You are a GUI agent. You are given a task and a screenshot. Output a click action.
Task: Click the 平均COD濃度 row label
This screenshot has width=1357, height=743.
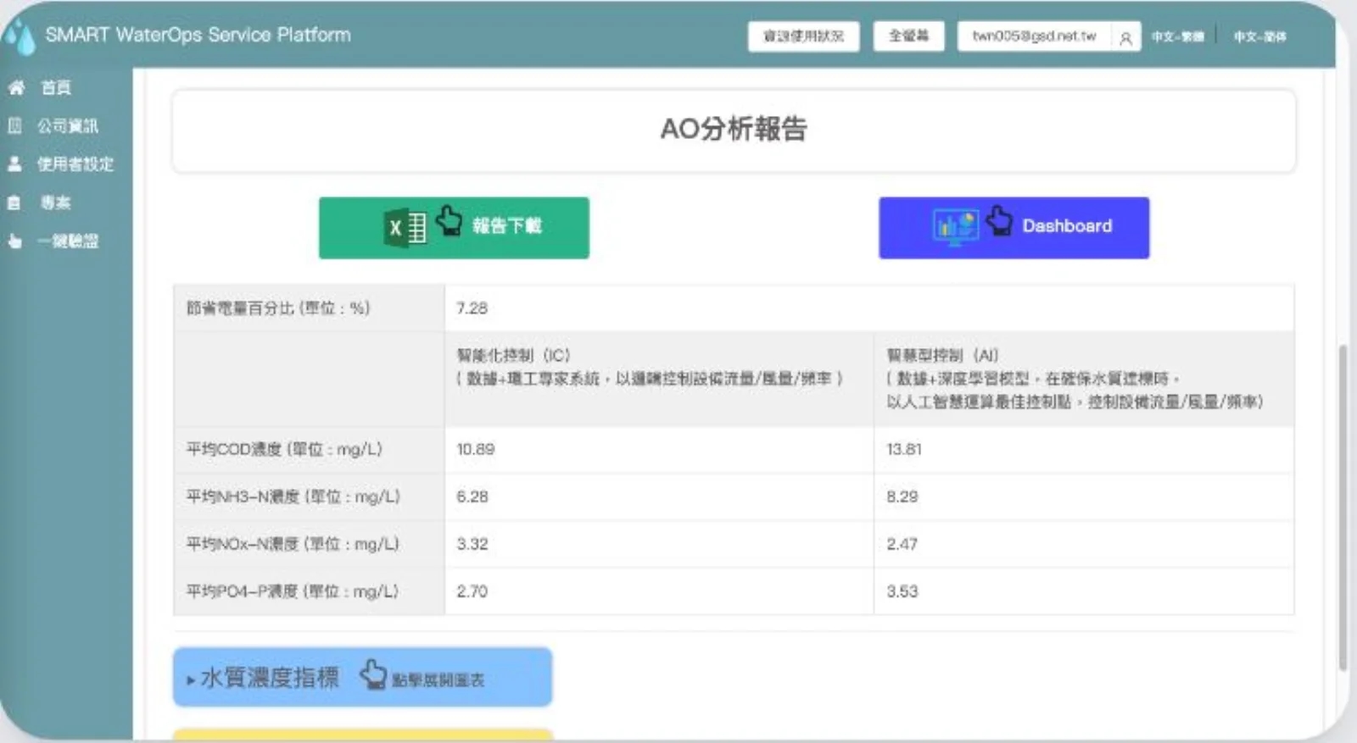(x=284, y=449)
